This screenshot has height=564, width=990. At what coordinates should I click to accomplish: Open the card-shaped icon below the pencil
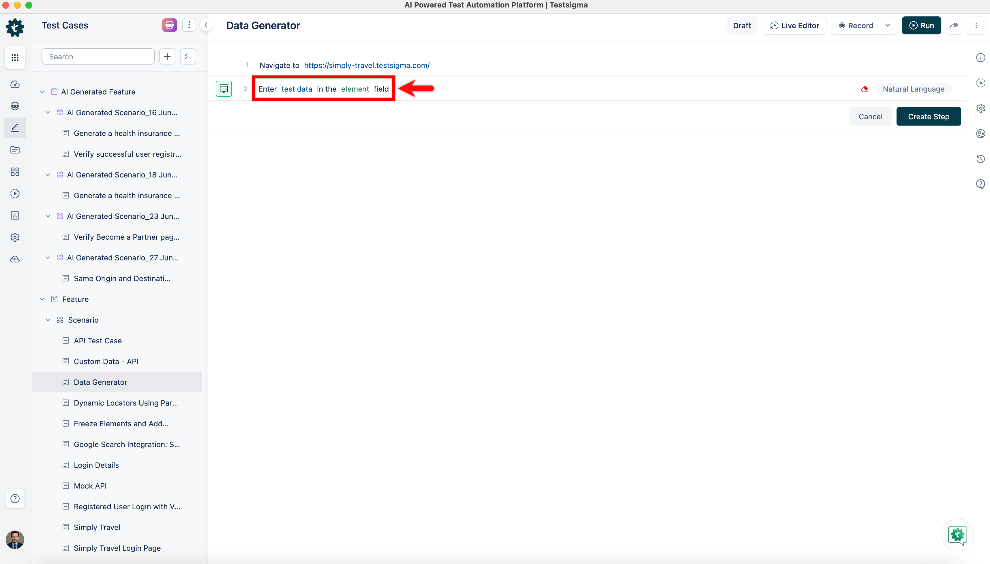[15, 150]
